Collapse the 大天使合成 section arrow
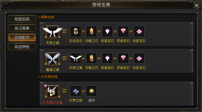This screenshot has width=202, height=112. tap(39, 77)
